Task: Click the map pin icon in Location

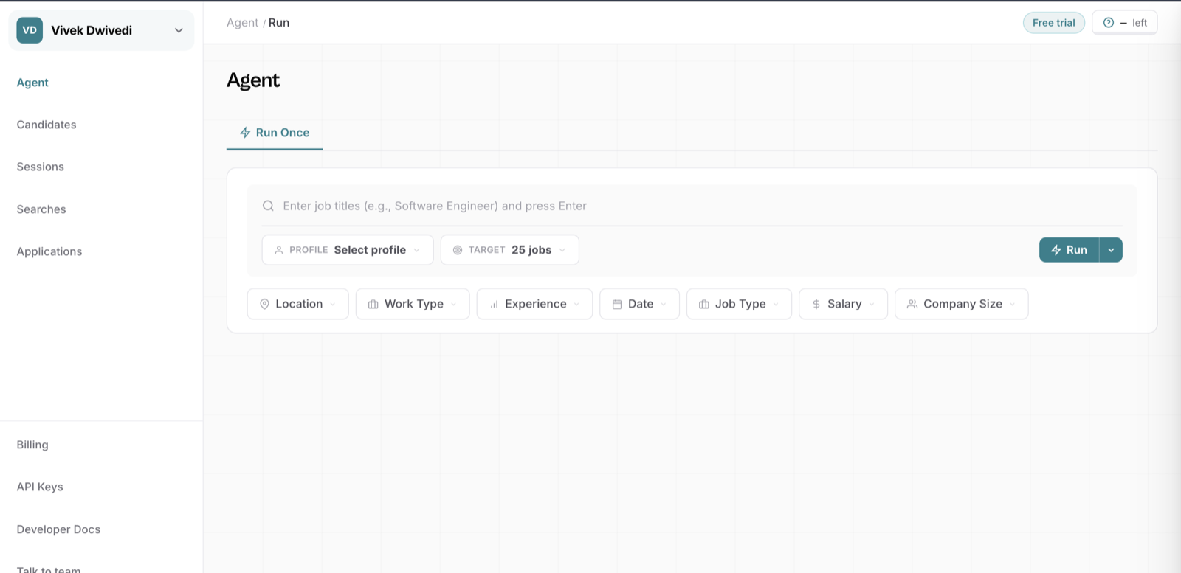Action: point(264,304)
